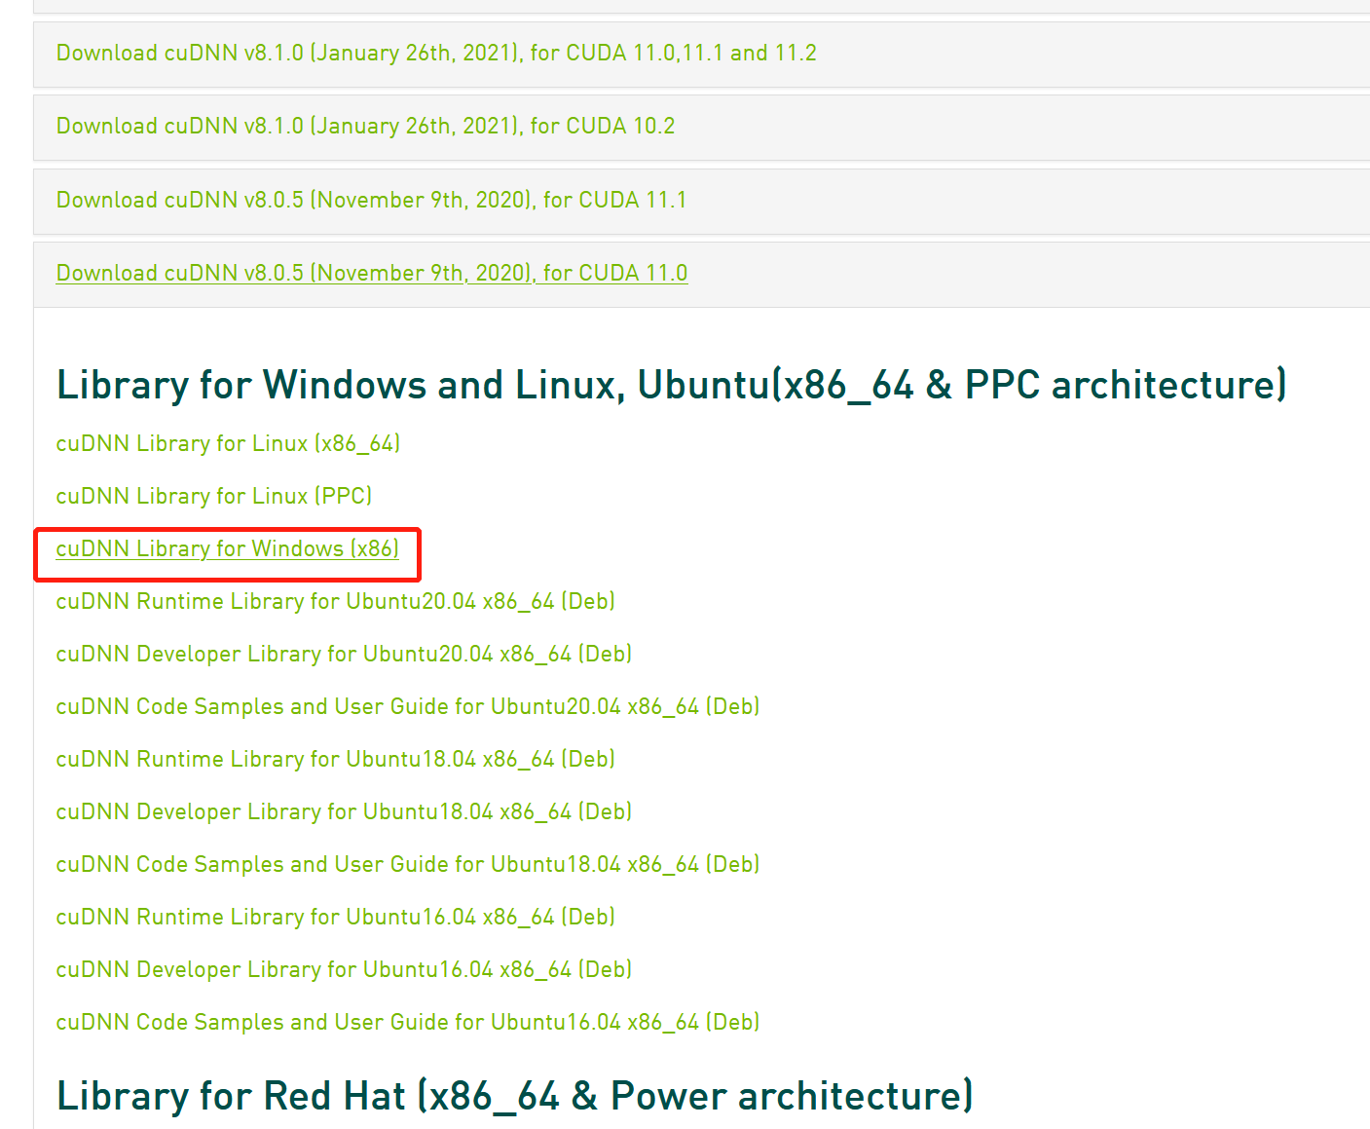Expand cuDNN v8.1.0 for CUDA 10.2

coord(365,126)
